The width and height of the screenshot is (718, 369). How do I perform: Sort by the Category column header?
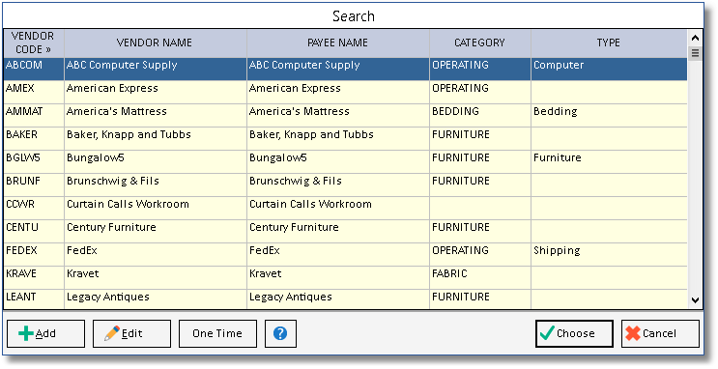[x=480, y=43]
